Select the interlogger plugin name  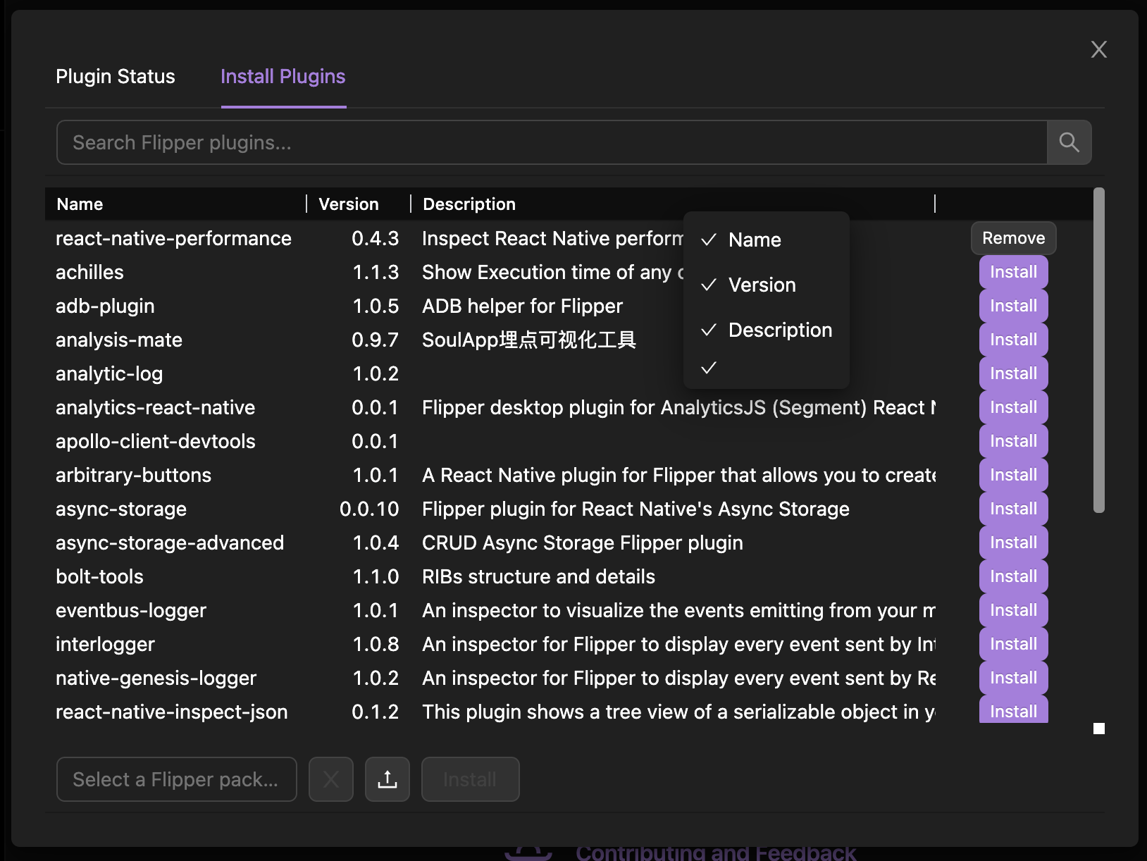105,644
